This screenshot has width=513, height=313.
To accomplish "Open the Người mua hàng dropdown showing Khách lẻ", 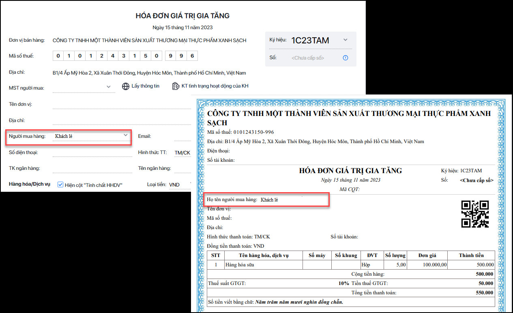I will click(x=126, y=136).
